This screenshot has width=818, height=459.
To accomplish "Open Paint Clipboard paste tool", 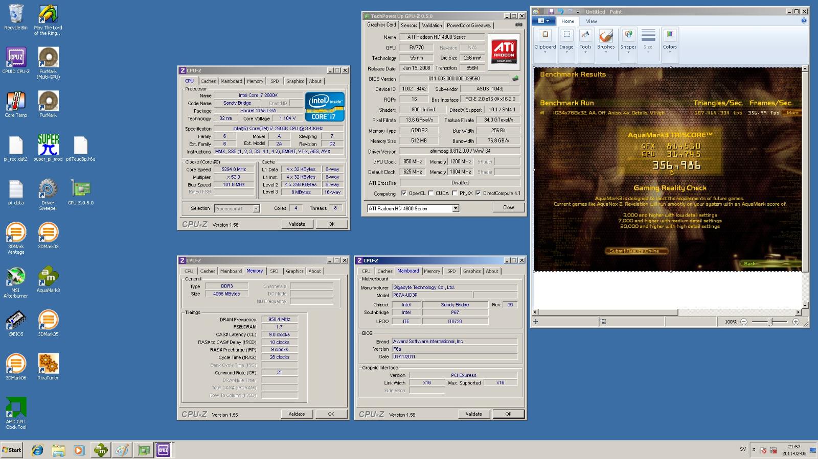I will click(x=545, y=40).
